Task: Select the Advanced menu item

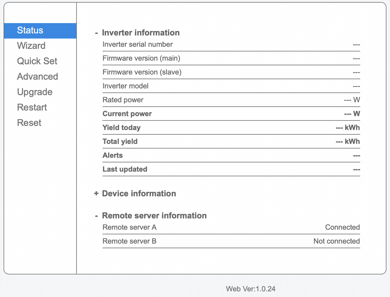Action: [x=38, y=76]
